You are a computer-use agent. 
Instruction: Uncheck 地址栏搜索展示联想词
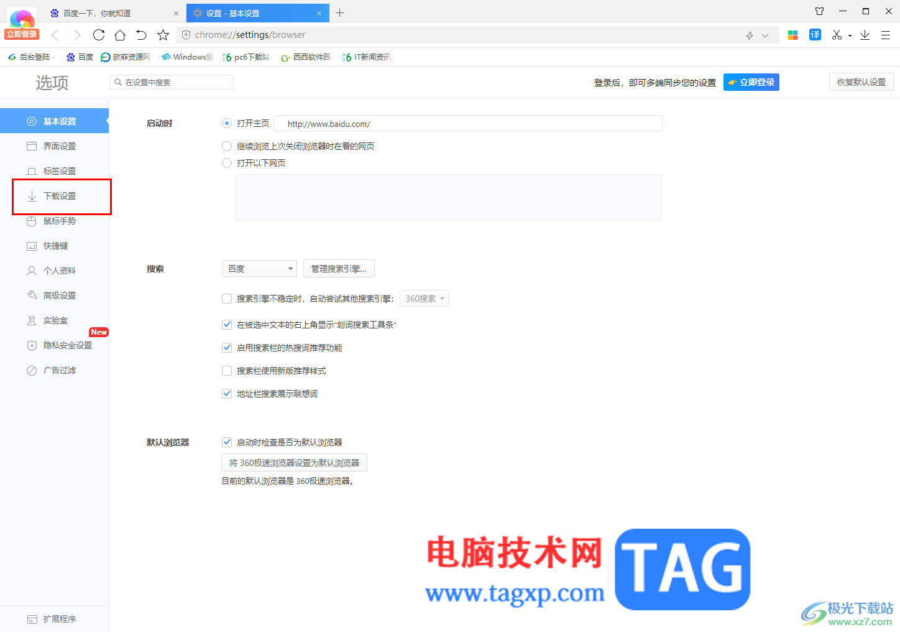pos(227,394)
